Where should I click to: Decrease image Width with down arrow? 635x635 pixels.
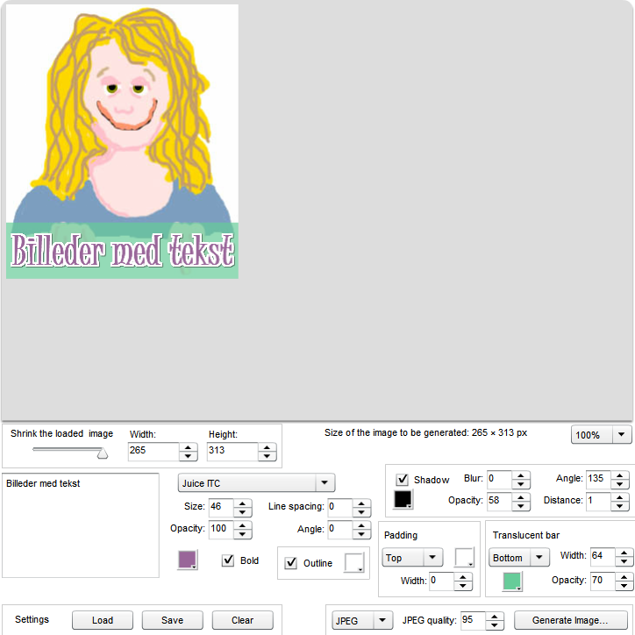[x=188, y=456]
